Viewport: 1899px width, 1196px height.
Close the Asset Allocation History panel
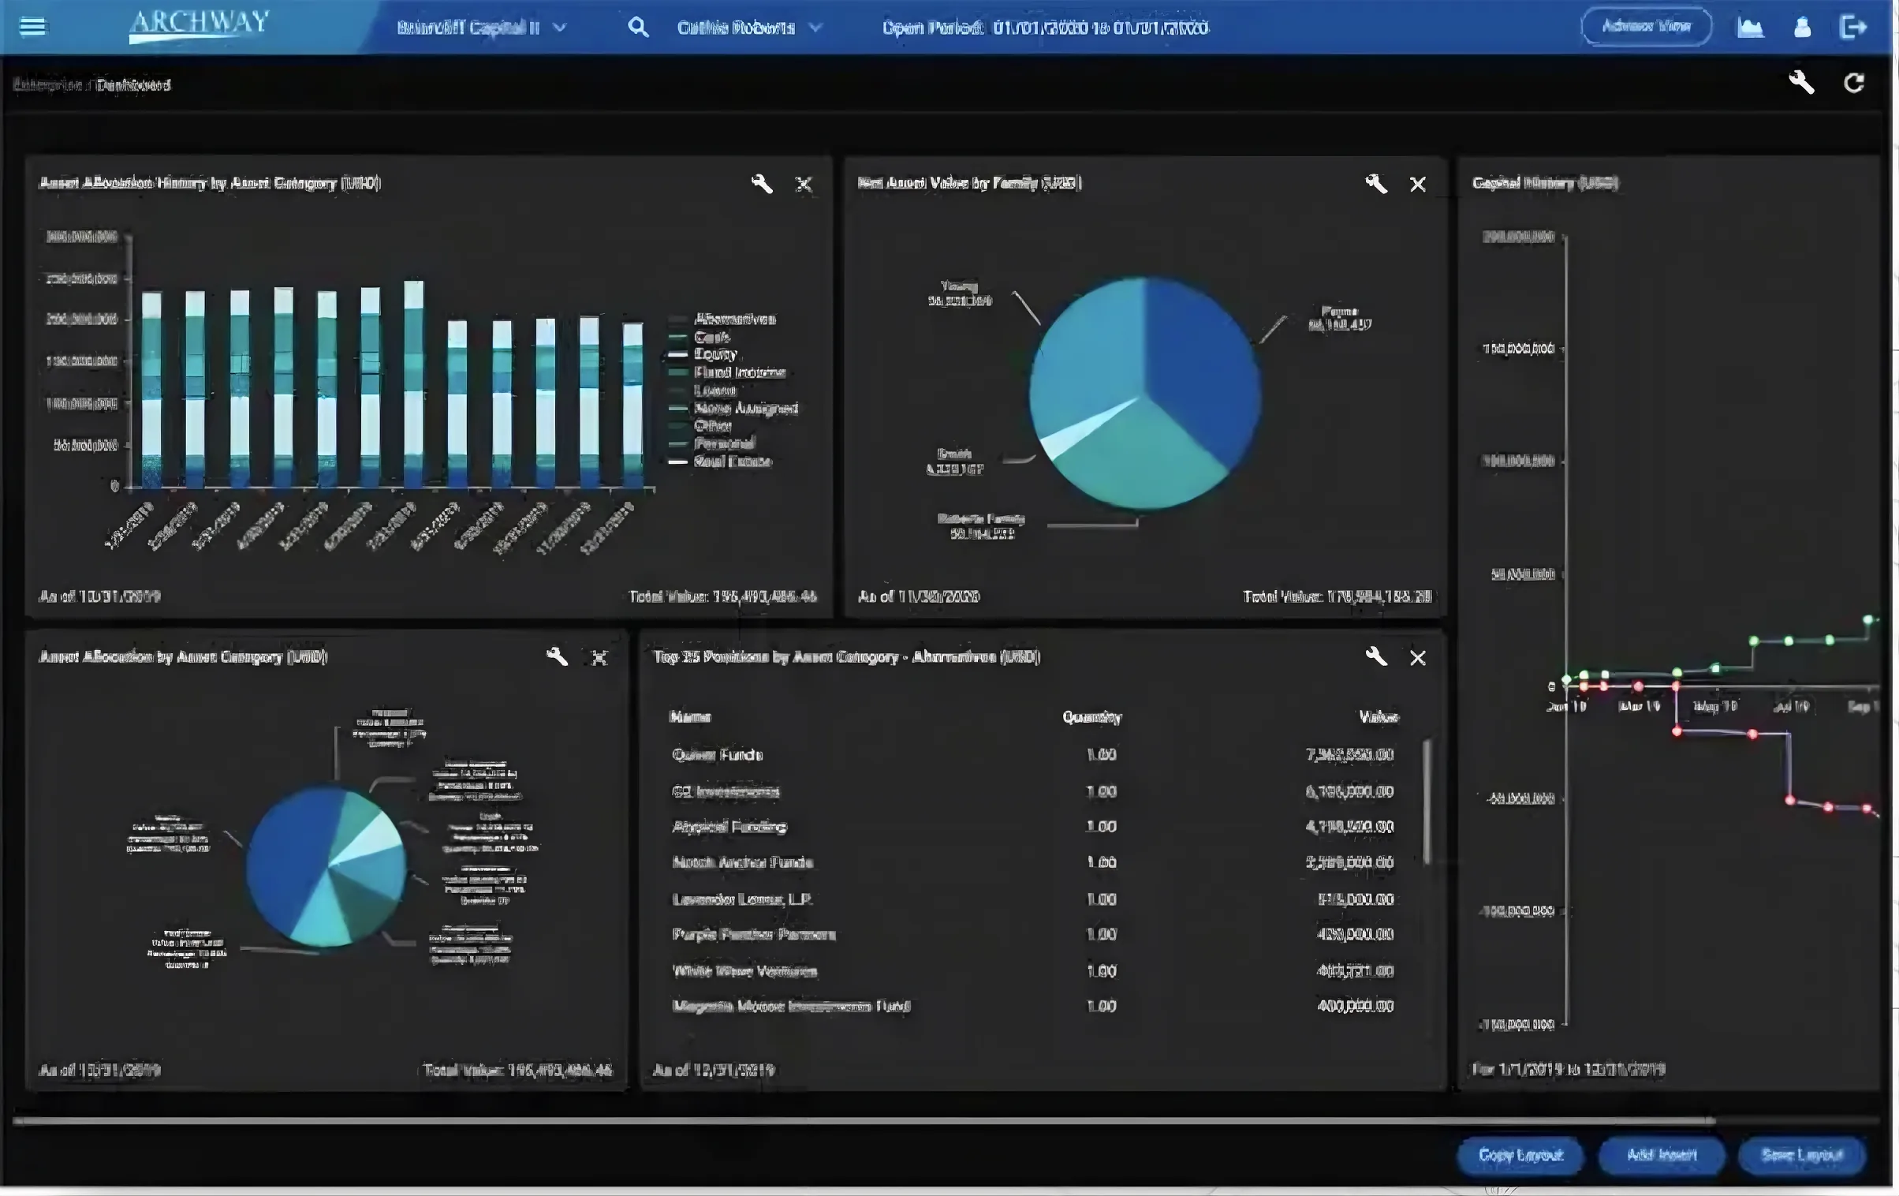pyautogui.click(x=804, y=185)
